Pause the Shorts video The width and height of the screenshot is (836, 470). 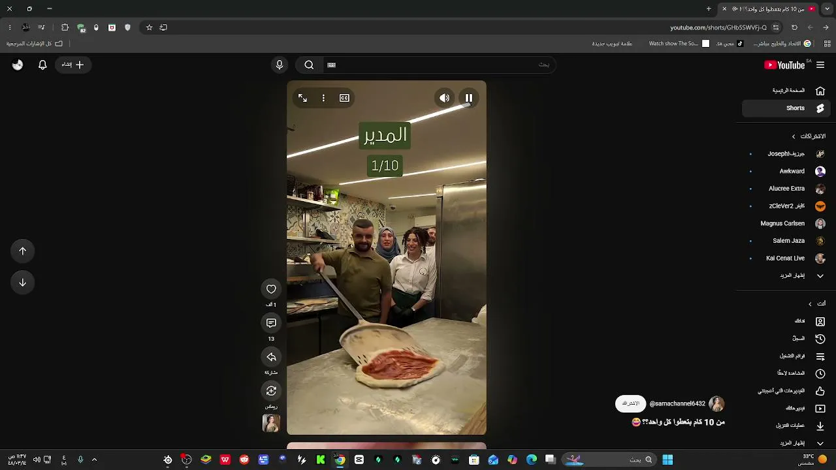coord(469,98)
